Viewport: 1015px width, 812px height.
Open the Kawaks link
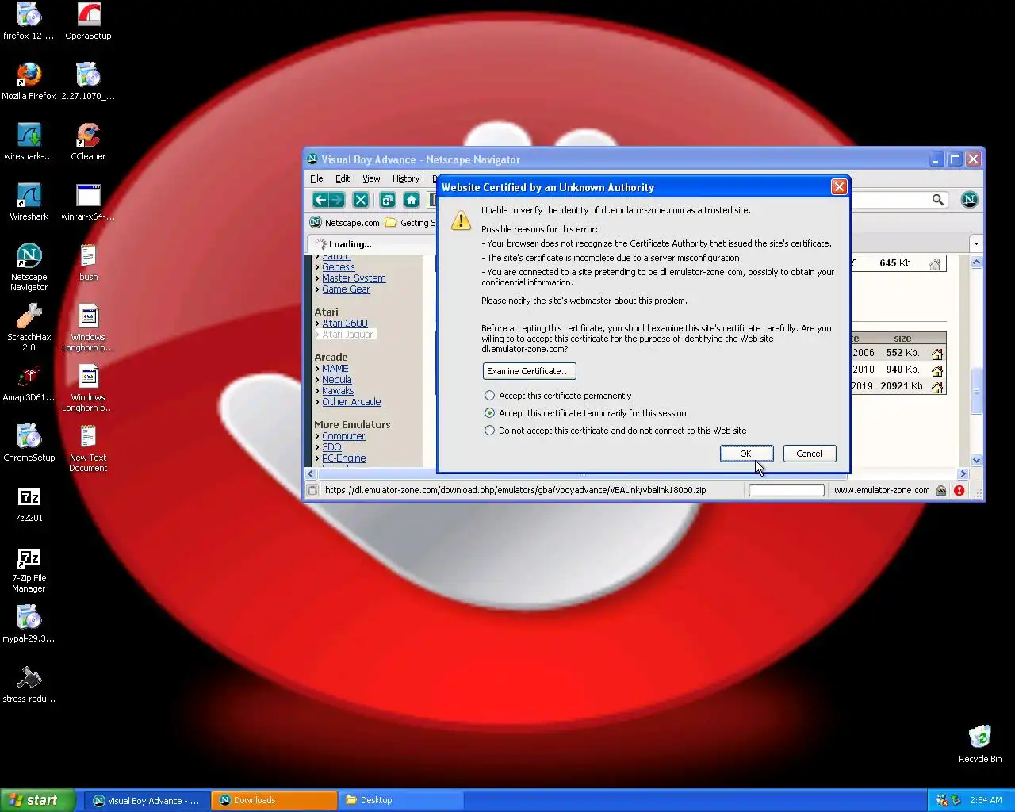click(338, 391)
